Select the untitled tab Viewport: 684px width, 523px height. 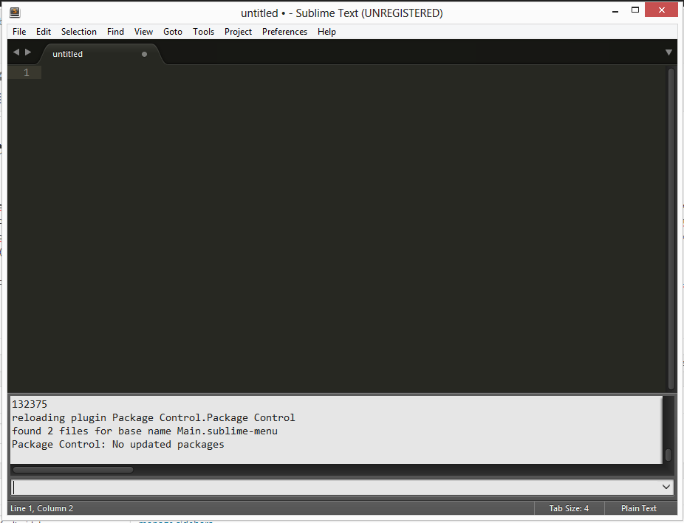(x=100, y=54)
